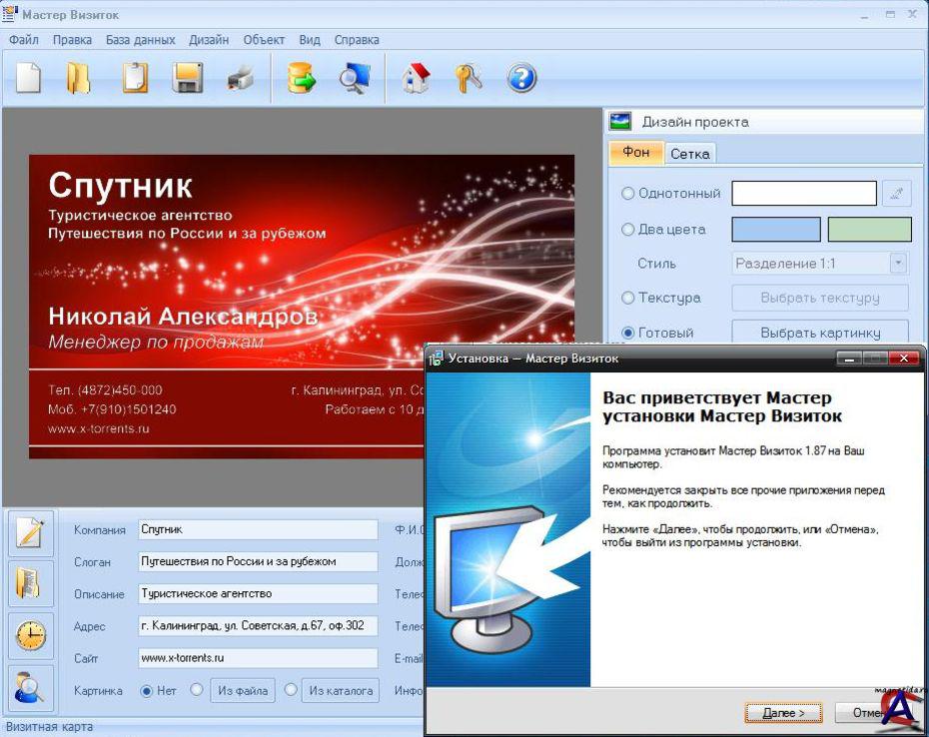Screen dimensions: 929x737
Task: Open help with the blue question mark icon
Action: pos(521,78)
